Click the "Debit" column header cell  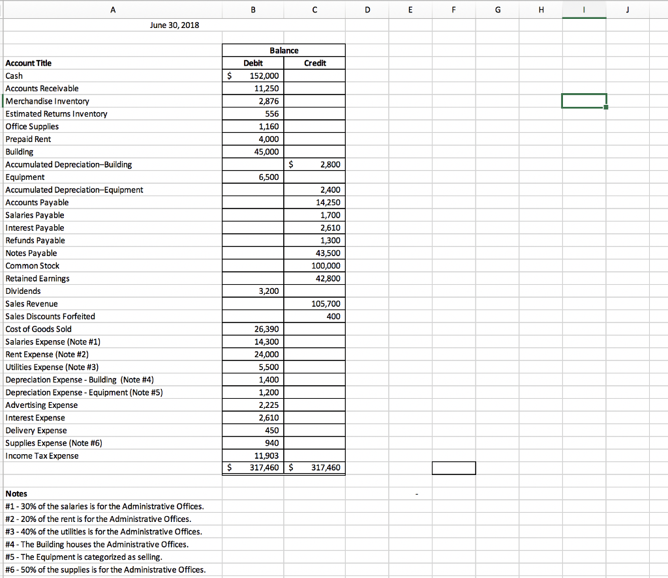click(x=252, y=63)
